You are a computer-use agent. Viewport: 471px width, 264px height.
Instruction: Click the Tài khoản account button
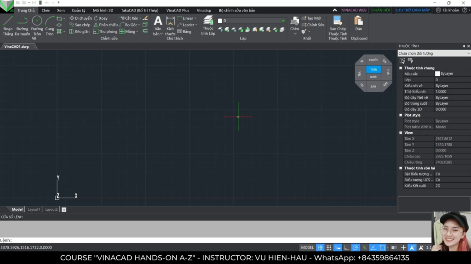pos(448,10)
